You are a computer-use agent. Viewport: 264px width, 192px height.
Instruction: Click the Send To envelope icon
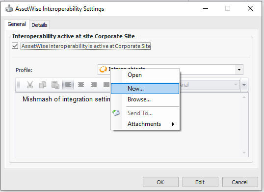click(x=116, y=113)
